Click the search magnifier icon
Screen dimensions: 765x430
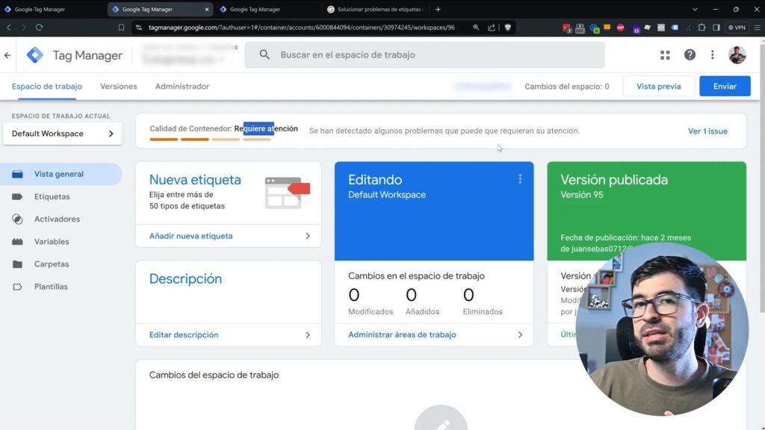point(264,54)
